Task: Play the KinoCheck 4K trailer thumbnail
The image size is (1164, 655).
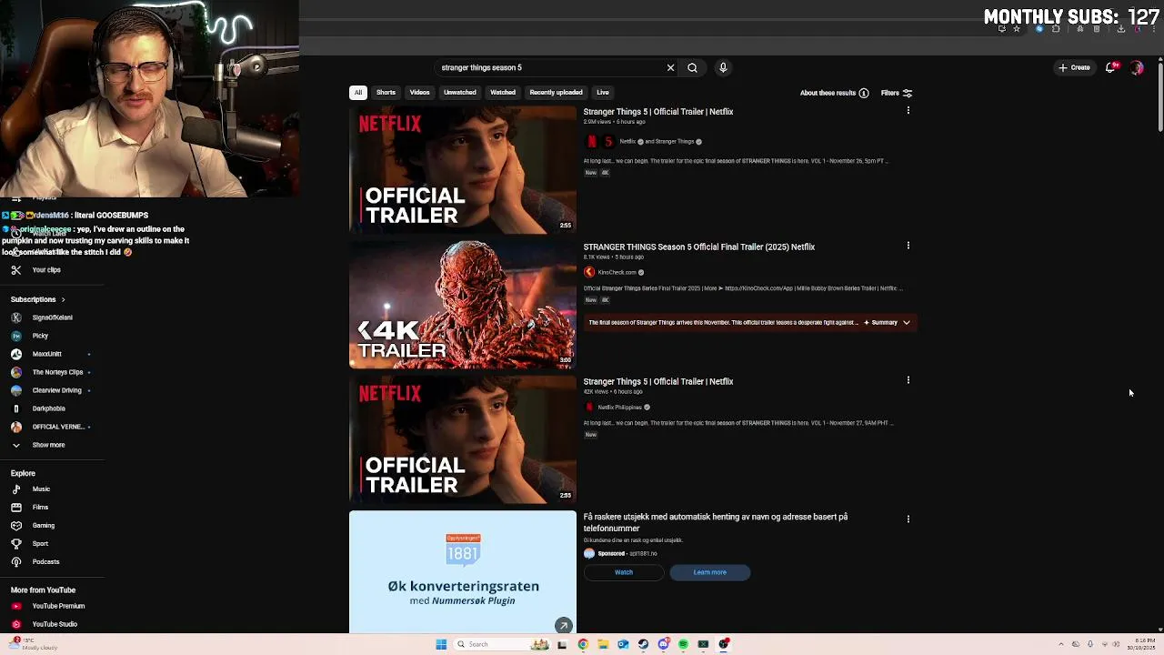Action: (463, 305)
